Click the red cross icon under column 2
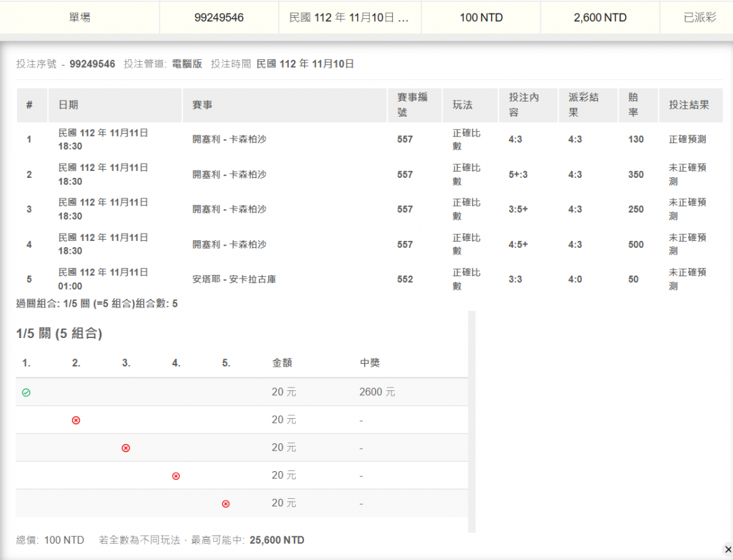This screenshot has width=733, height=560. click(76, 420)
